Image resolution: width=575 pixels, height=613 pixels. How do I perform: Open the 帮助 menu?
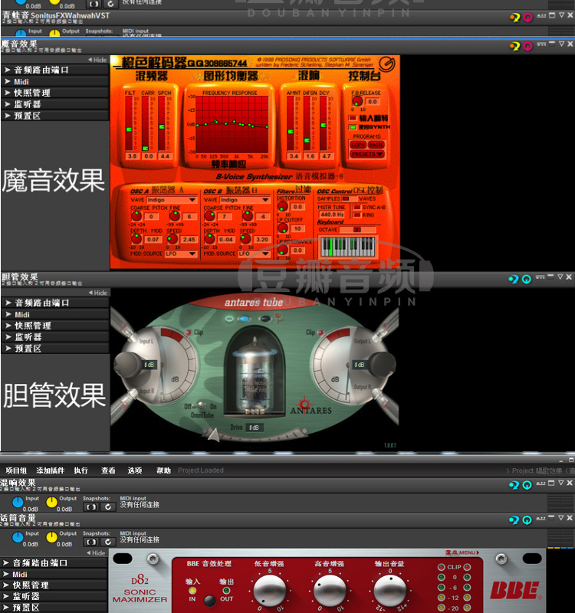pyautogui.click(x=163, y=470)
